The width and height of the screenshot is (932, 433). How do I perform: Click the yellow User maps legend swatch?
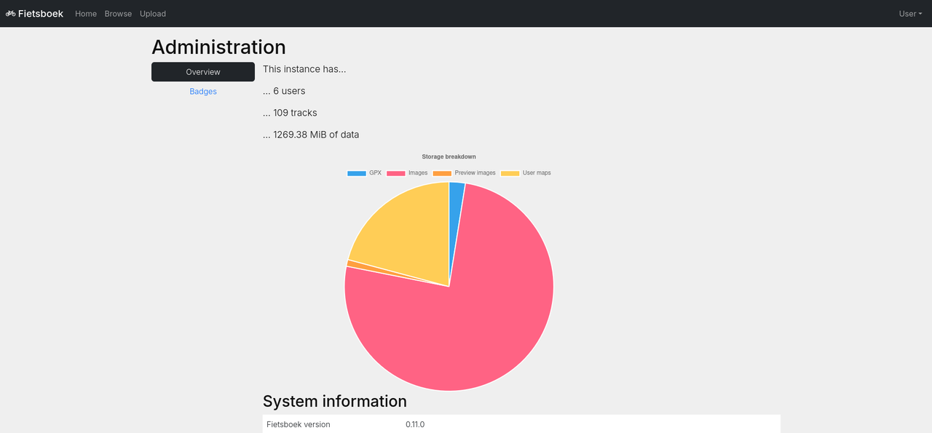[x=510, y=173]
